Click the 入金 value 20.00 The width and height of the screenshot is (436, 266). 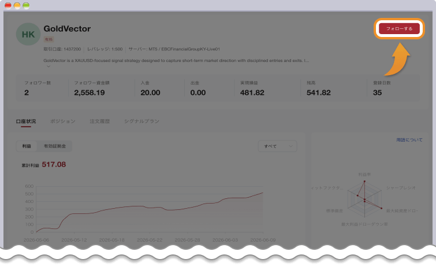[x=150, y=93]
